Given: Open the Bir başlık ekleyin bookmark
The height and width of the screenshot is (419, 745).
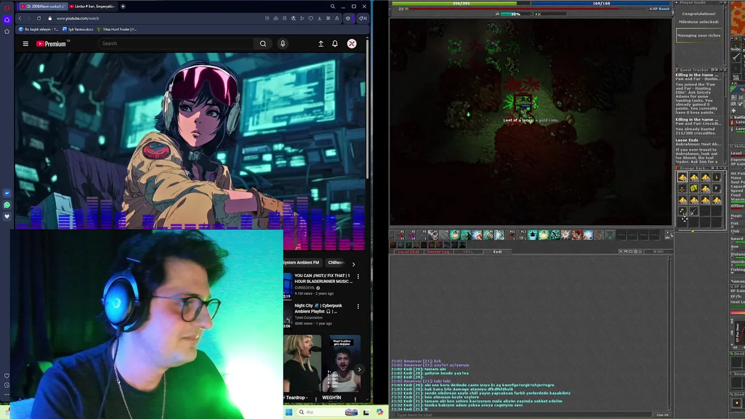Looking at the screenshot, I should (38, 29).
